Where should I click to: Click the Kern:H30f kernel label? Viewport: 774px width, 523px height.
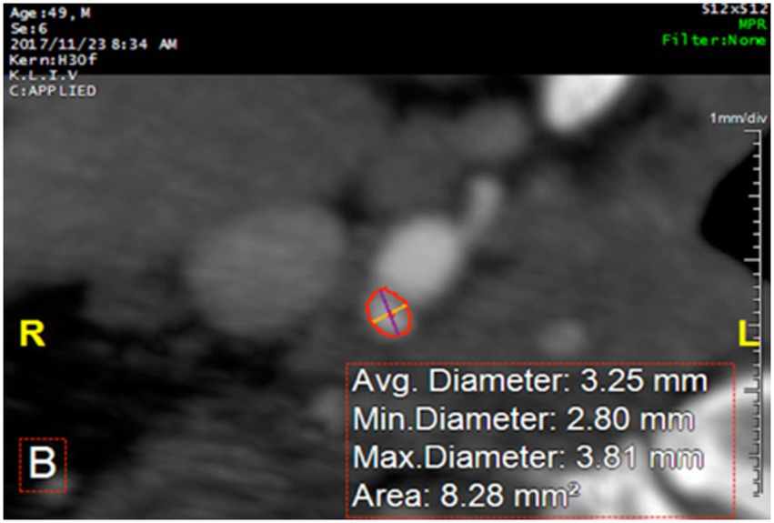coord(54,60)
